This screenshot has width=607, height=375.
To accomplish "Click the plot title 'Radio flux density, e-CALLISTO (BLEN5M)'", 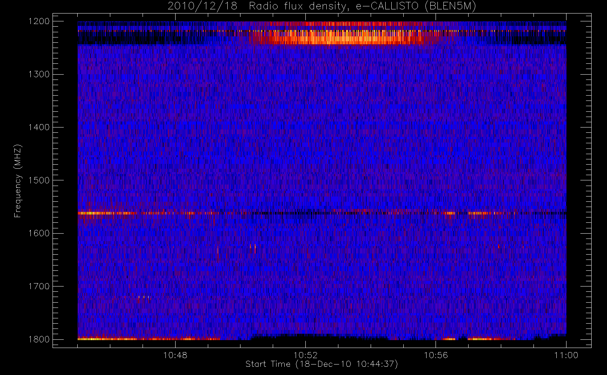I will (362, 6).
